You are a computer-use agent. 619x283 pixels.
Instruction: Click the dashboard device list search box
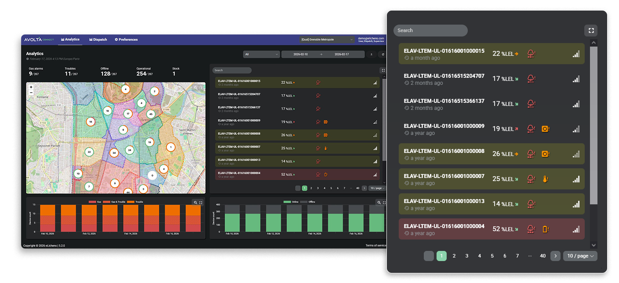coord(232,70)
